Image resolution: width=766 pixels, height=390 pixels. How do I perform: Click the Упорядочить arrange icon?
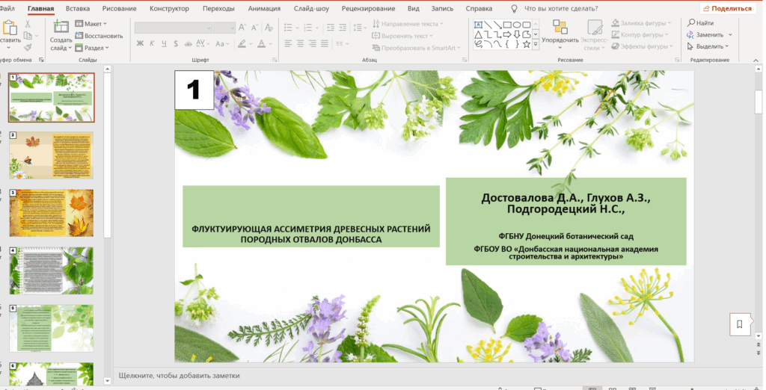[560, 27]
